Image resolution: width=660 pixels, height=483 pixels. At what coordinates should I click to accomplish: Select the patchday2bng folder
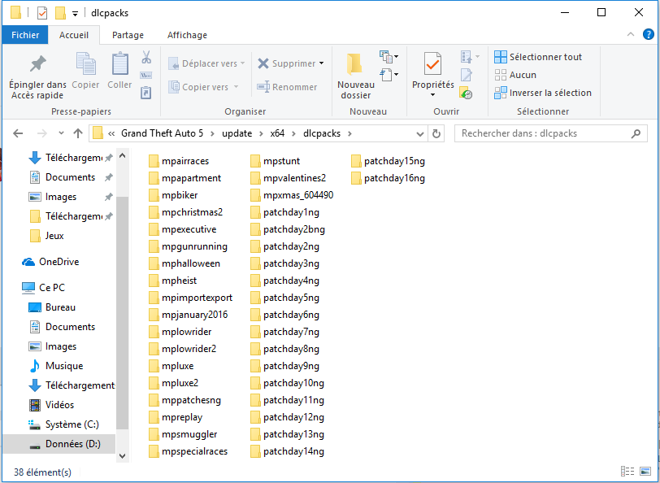288,229
